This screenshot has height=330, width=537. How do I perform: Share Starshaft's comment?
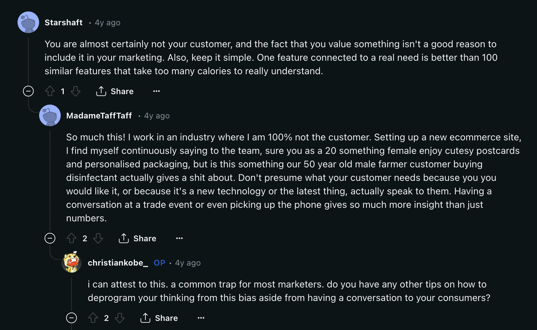pos(114,91)
